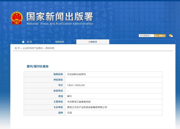Open the WeChat icon link
180x129 pixels.
171,36
